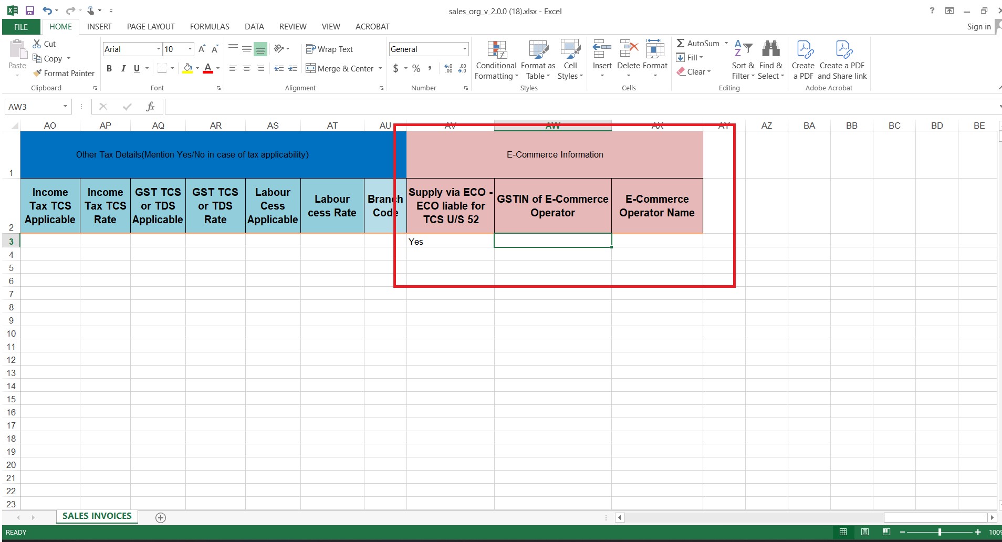Toggle left text alignment

(x=233, y=68)
